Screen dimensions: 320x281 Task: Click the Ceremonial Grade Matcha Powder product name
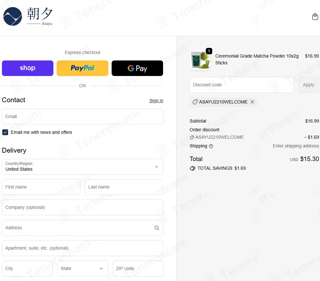(257, 59)
